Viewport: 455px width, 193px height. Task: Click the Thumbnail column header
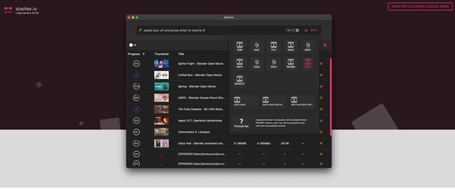(x=161, y=54)
